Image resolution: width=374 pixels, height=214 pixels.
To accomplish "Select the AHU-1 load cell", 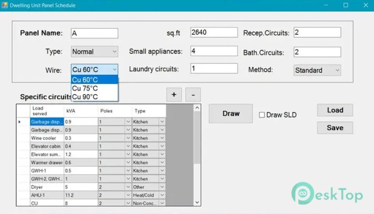I will (x=47, y=195).
